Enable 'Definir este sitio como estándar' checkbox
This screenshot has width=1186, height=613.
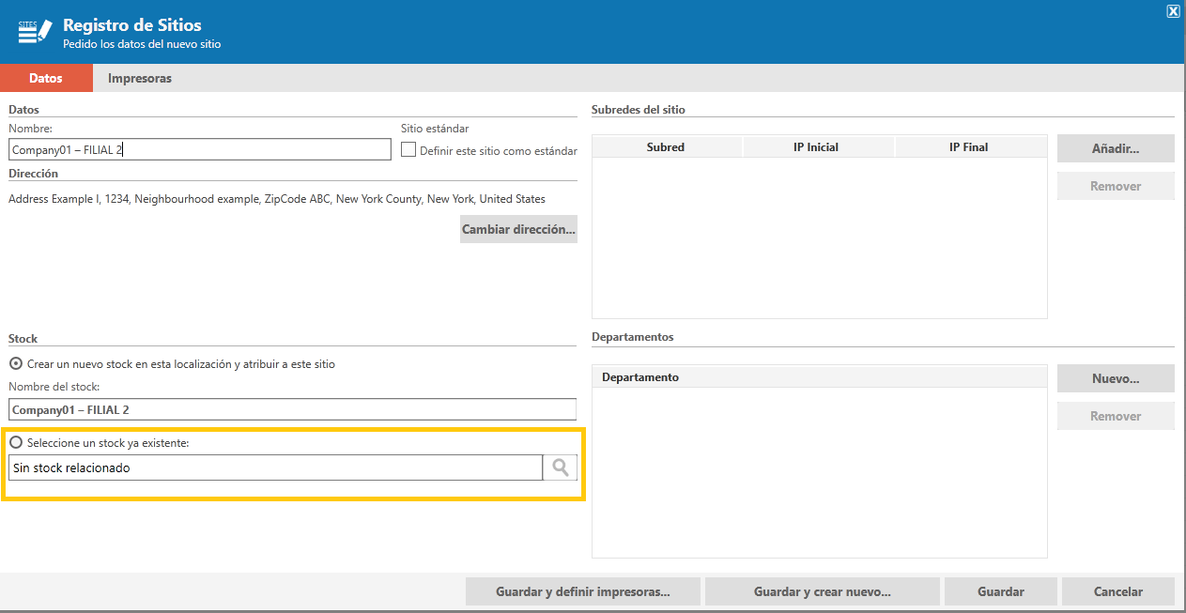click(408, 150)
